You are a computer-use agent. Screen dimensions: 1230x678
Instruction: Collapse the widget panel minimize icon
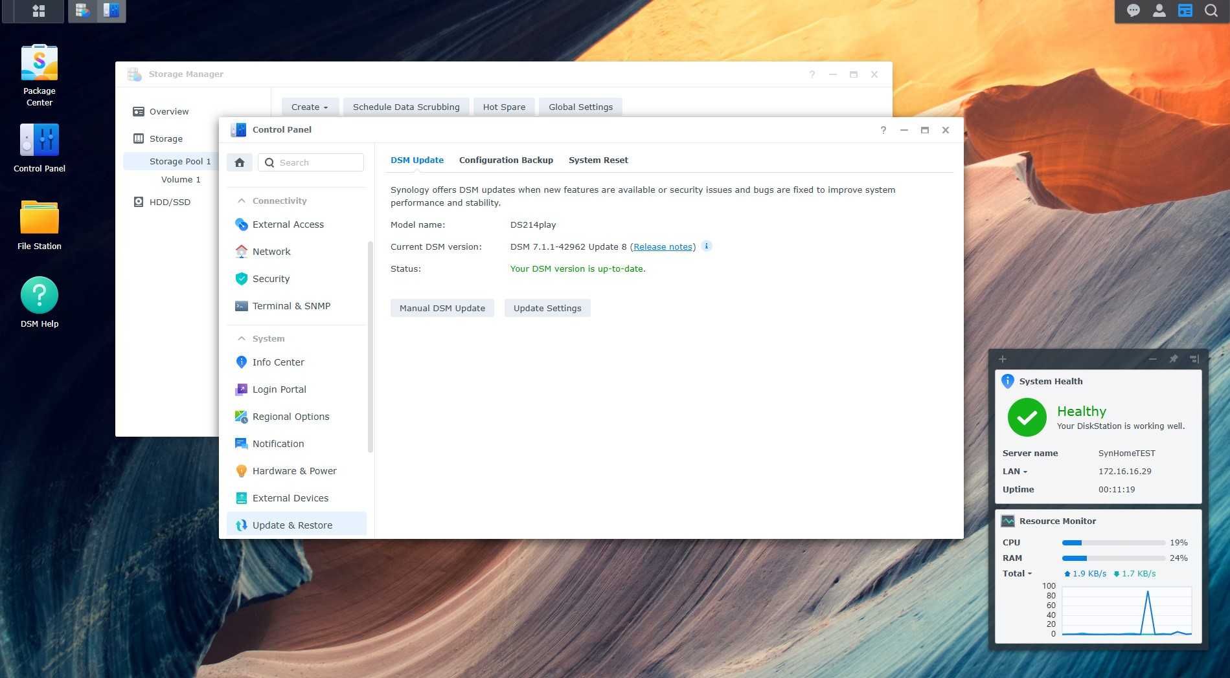click(1153, 359)
